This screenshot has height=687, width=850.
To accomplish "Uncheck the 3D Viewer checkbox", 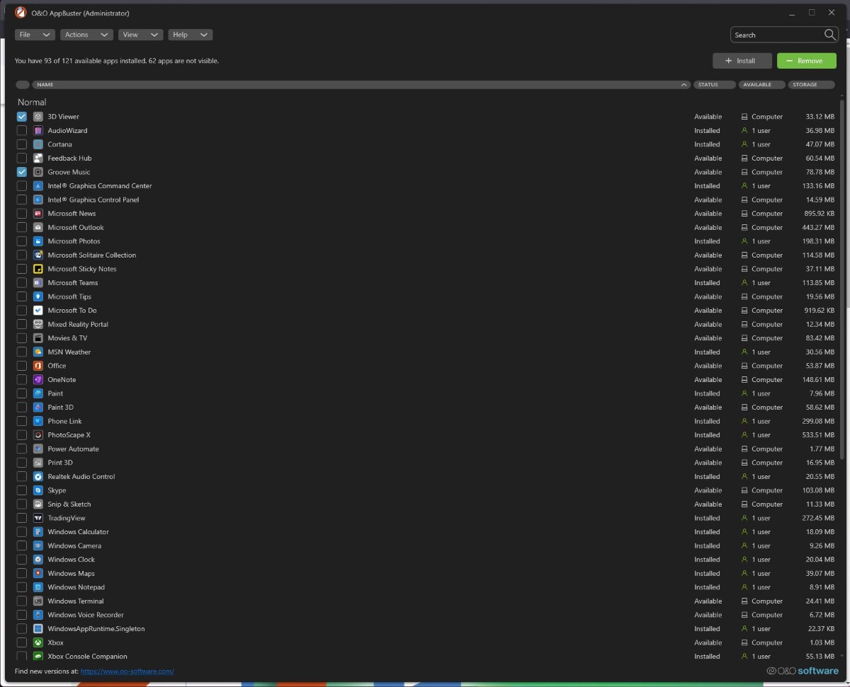I will tap(22, 117).
